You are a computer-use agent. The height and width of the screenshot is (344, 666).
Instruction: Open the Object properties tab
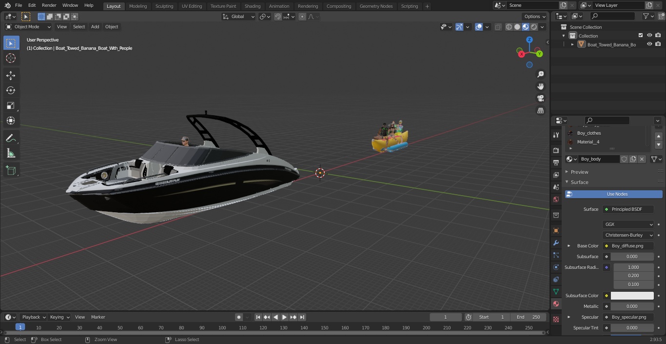[556, 230]
